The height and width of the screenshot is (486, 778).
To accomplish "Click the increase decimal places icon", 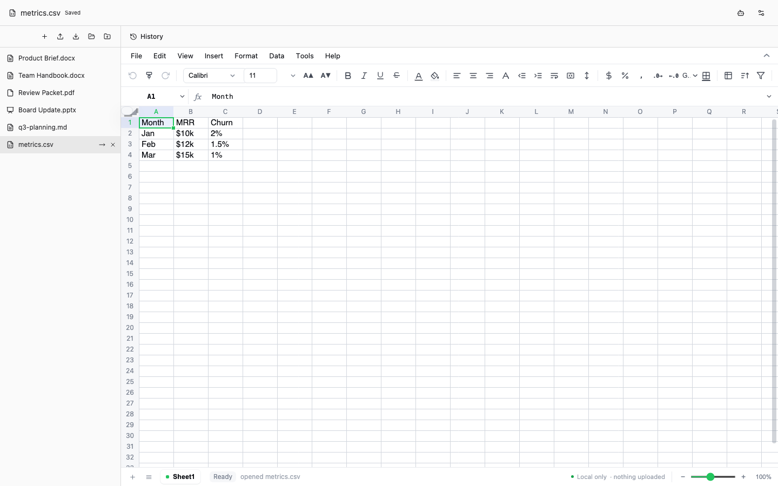I will click(658, 76).
